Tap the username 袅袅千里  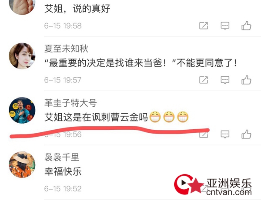[62, 157]
